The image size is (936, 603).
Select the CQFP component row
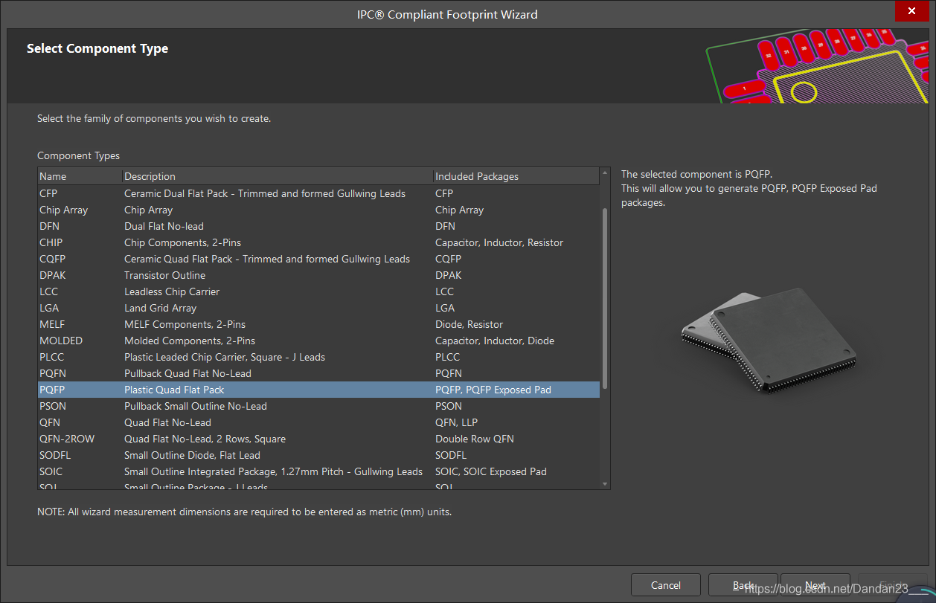pos(318,259)
